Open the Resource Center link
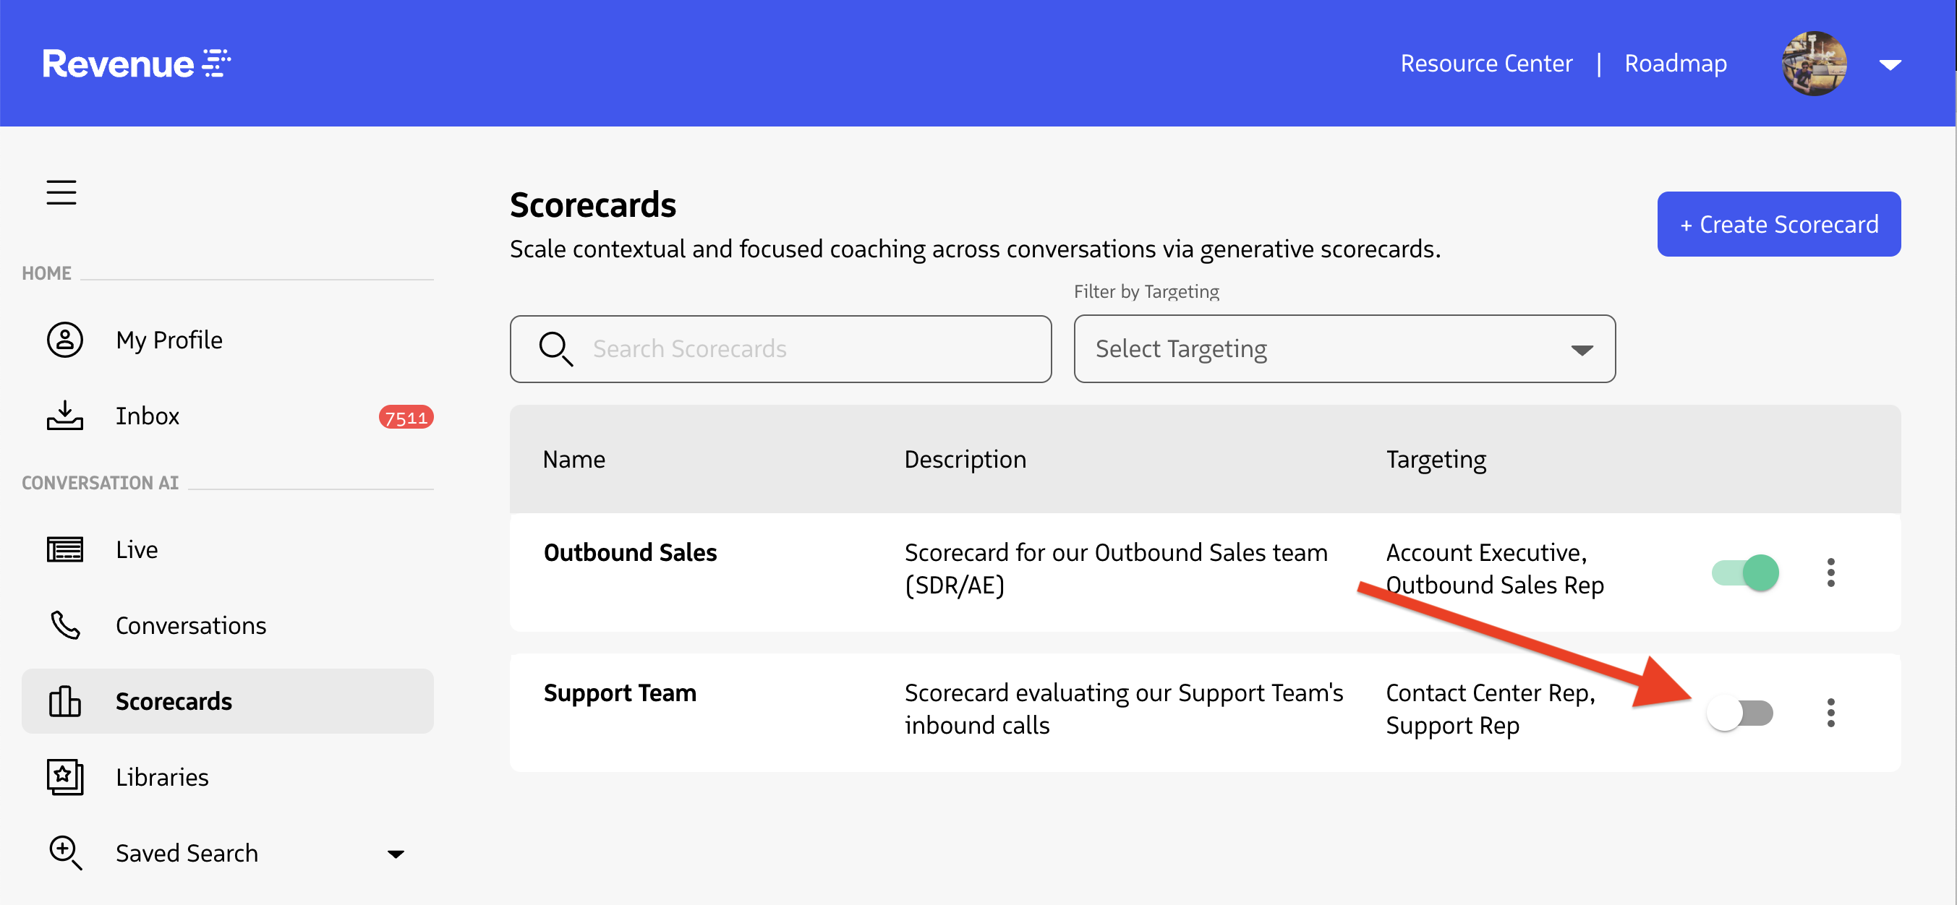Viewport: 1957px width, 905px height. (1485, 63)
